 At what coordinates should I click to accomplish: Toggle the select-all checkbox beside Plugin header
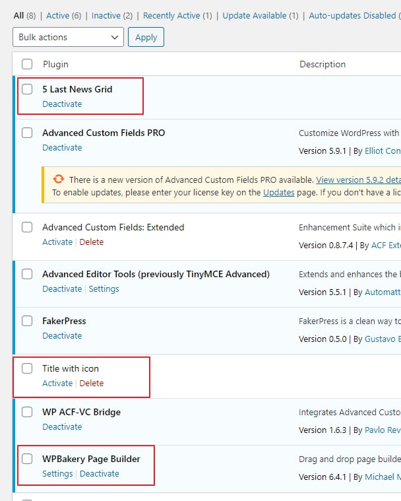click(27, 64)
